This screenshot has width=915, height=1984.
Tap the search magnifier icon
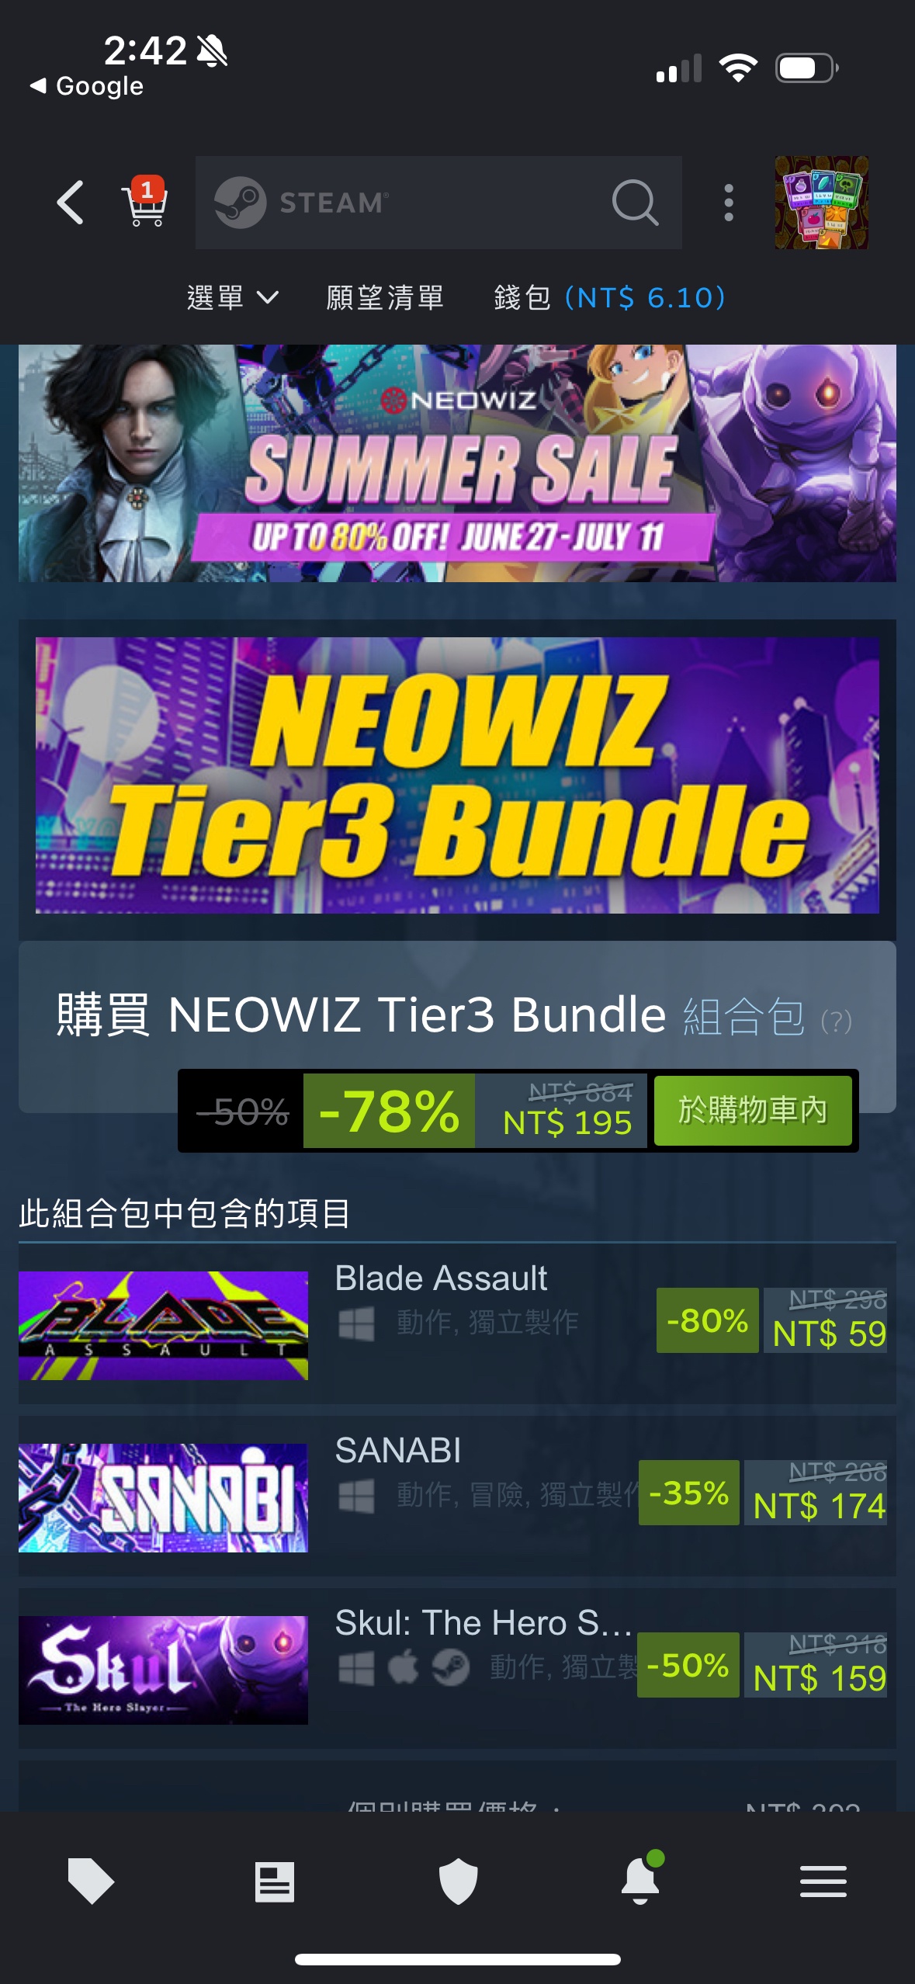click(x=635, y=203)
